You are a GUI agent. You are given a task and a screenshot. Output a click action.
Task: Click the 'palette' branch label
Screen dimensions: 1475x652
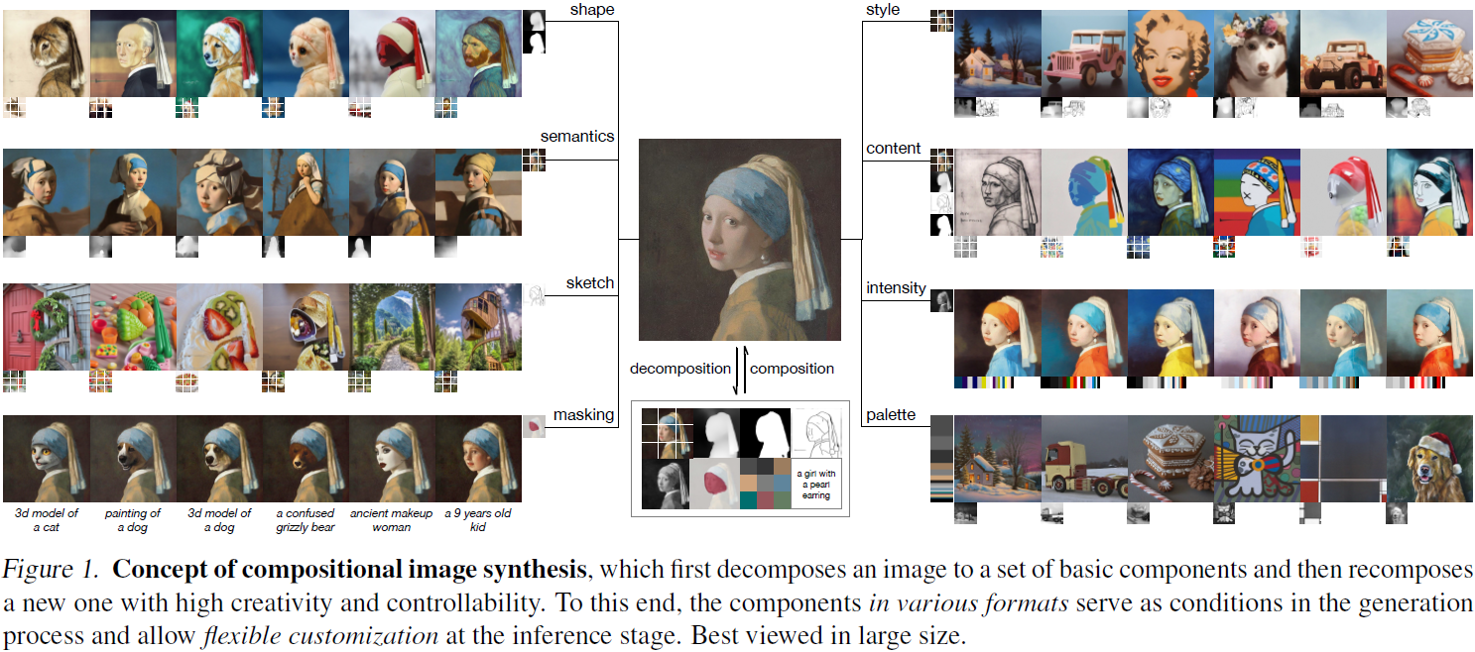890,414
